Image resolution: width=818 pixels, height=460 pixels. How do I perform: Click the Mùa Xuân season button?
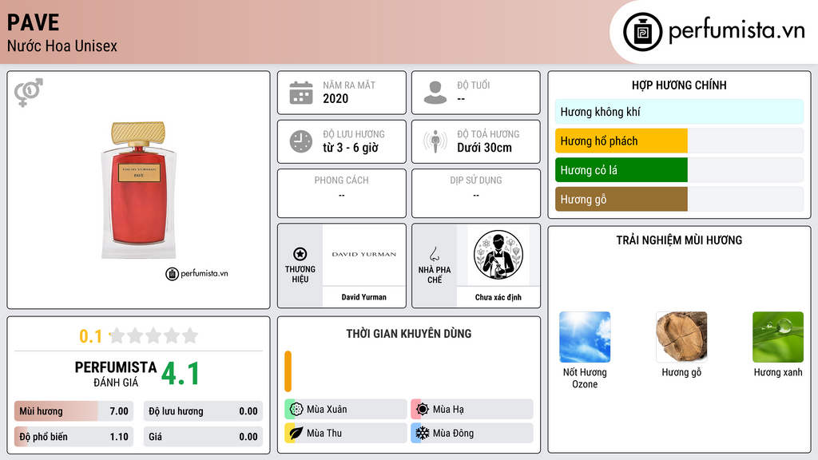346,410
